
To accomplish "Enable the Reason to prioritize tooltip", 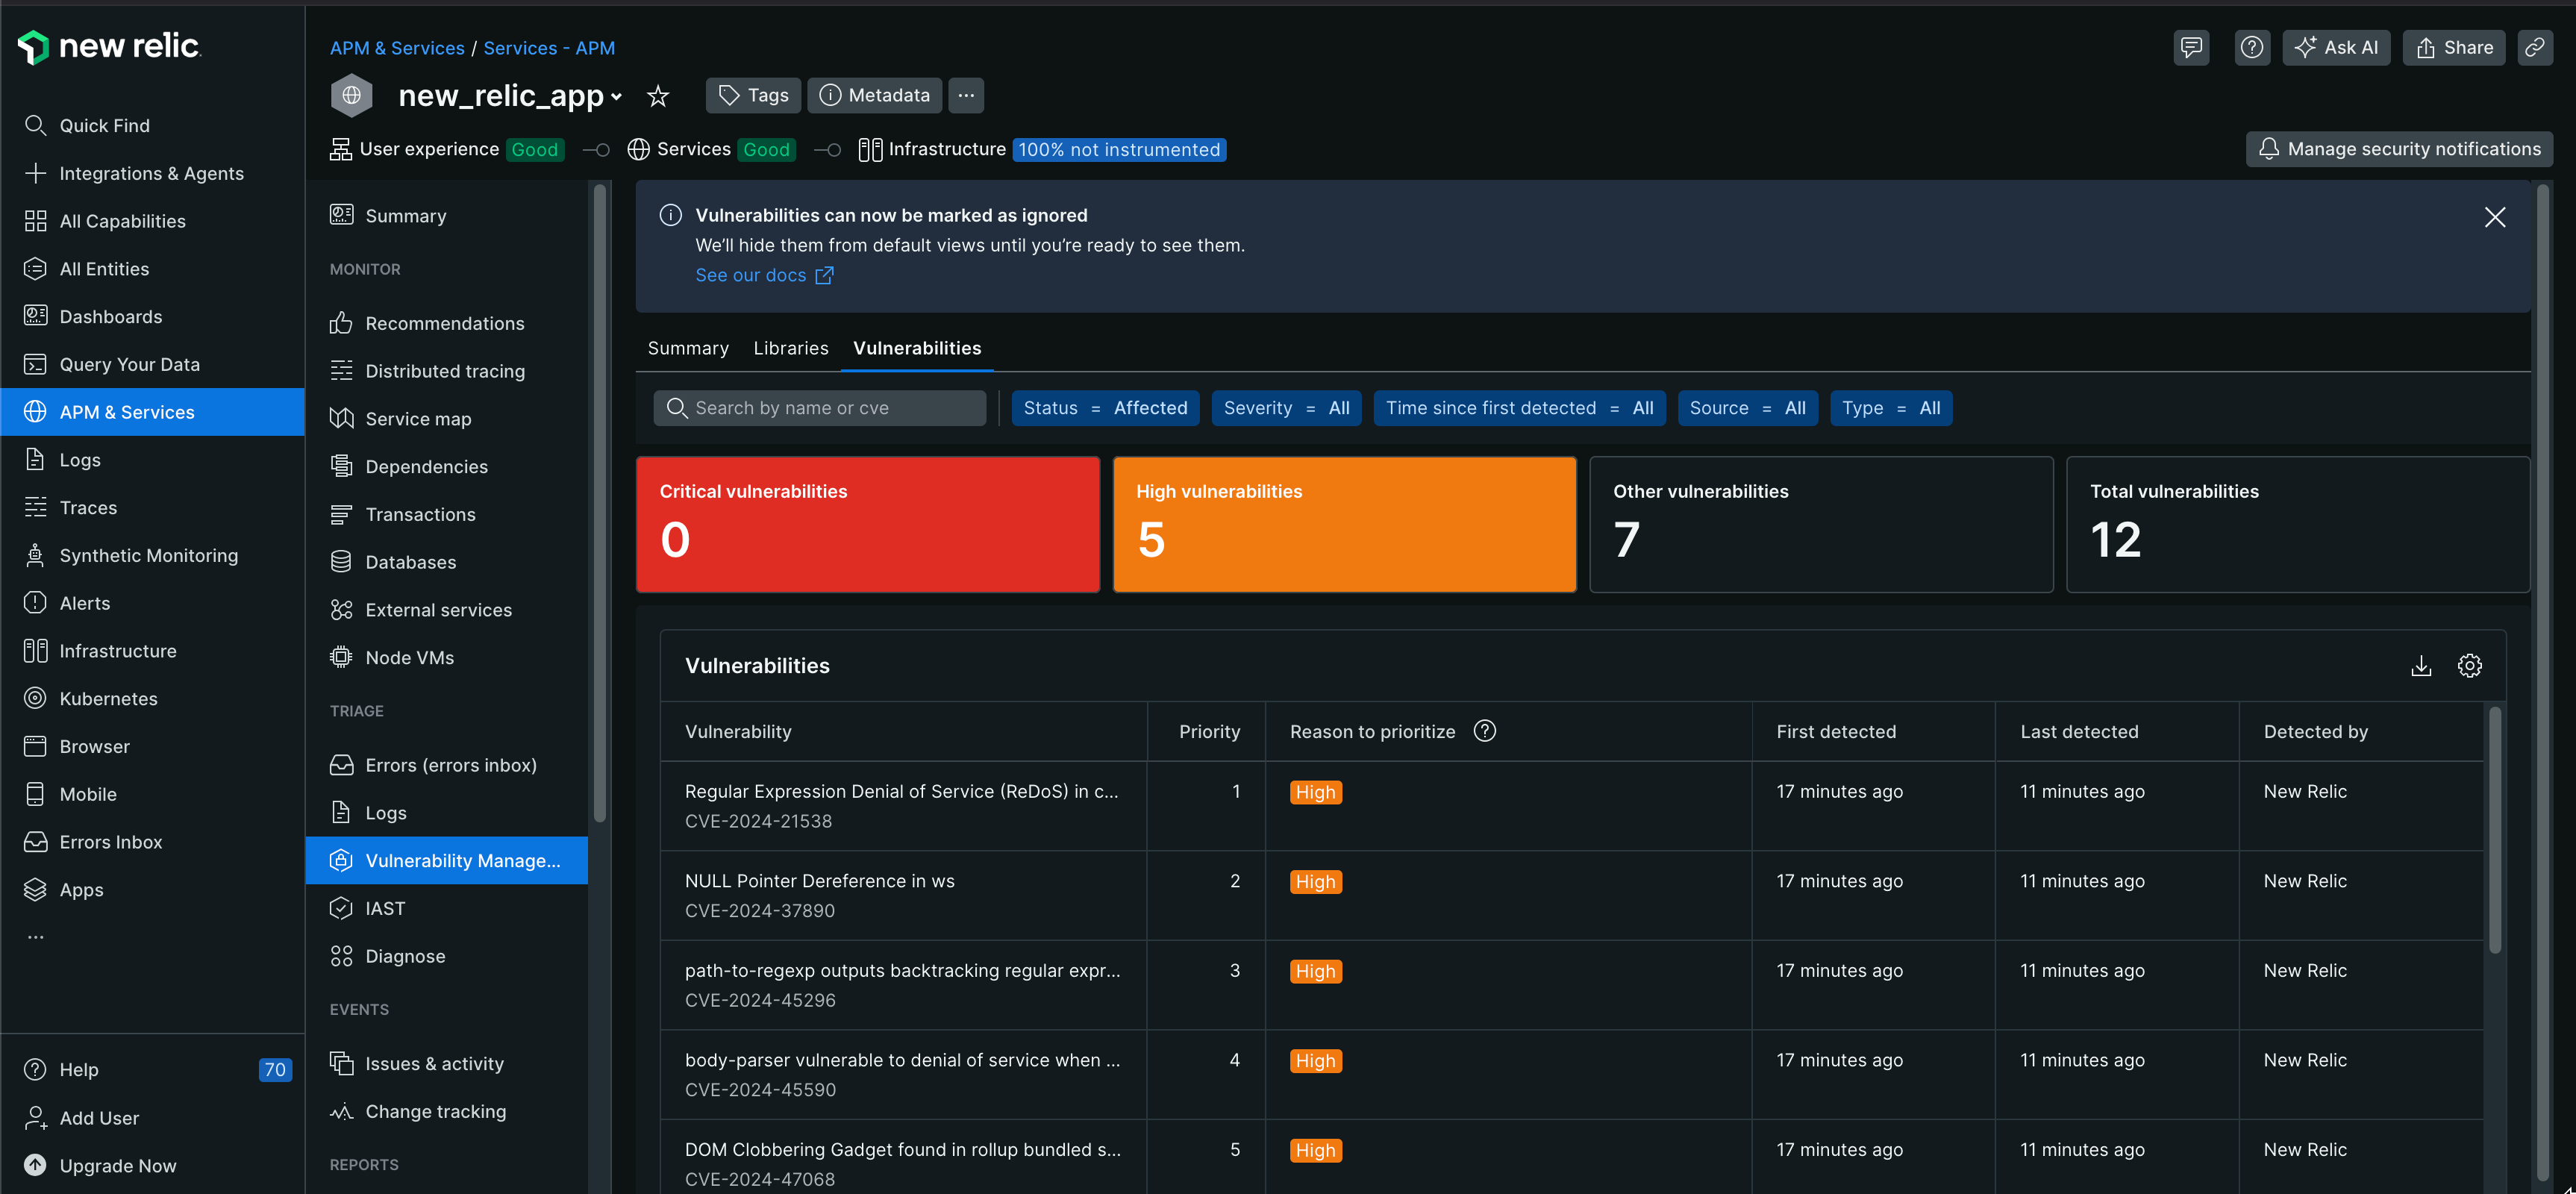I will coord(1484,731).
